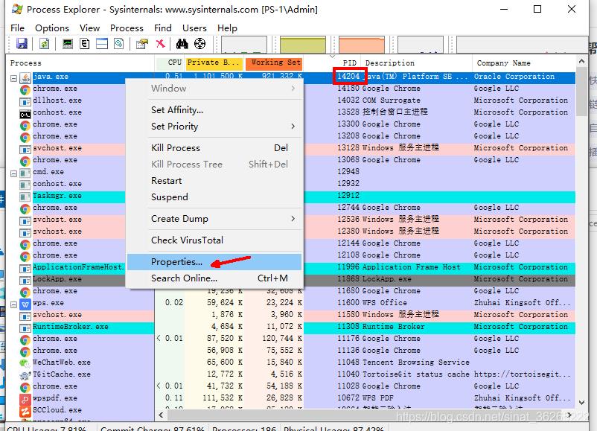Image resolution: width=597 pixels, height=431 pixels.
Task: Click 'Tencent Browsing Service' description text
Action: coord(416,362)
